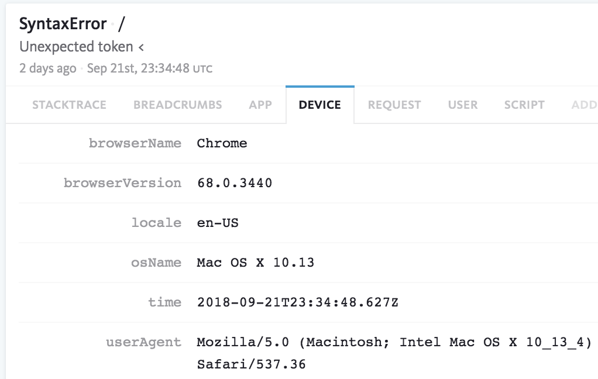Open the STACKTRACE tab

tap(69, 105)
